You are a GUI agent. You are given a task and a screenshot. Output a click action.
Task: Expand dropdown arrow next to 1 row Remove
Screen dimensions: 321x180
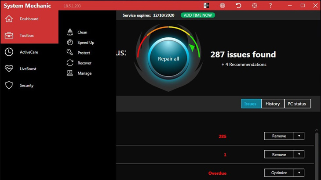point(299,154)
